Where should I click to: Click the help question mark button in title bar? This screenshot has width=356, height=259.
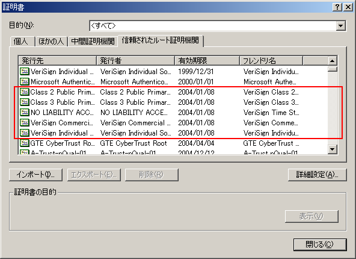337,7
